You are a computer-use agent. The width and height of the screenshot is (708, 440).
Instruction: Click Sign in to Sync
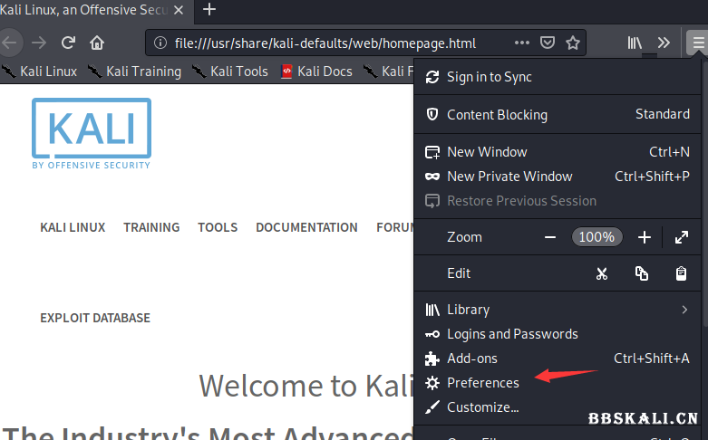(489, 77)
